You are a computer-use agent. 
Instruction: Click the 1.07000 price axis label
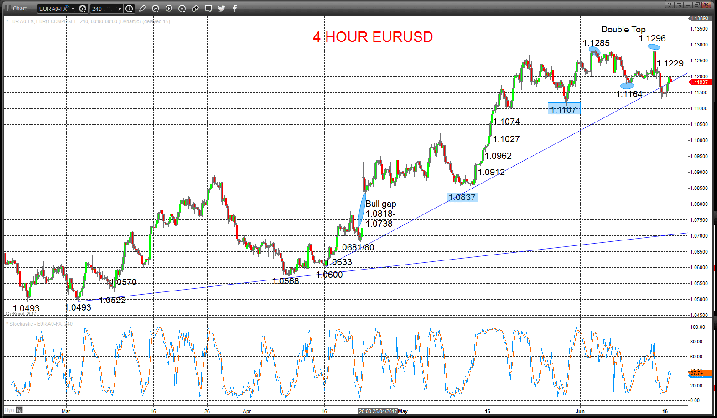click(699, 236)
